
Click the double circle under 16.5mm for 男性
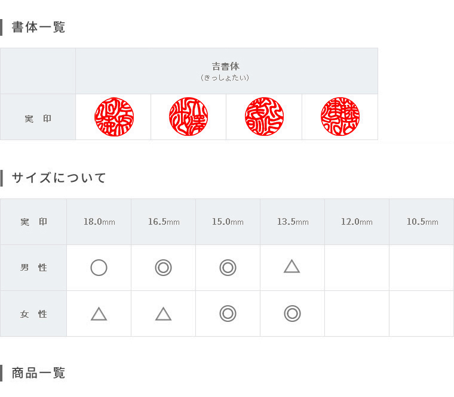[x=163, y=268]
